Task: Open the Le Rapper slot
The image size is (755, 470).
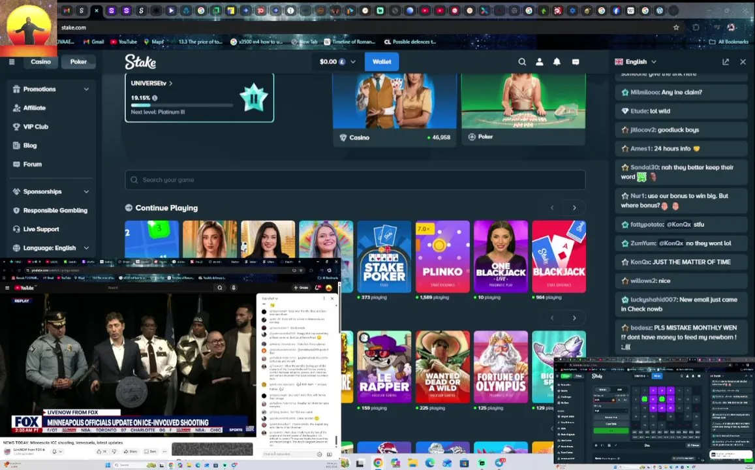Action: [x=384, y=367]
